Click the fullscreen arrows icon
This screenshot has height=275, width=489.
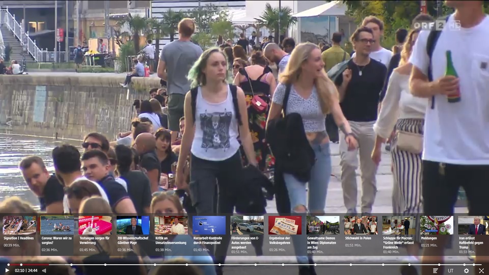click(481, 270)
